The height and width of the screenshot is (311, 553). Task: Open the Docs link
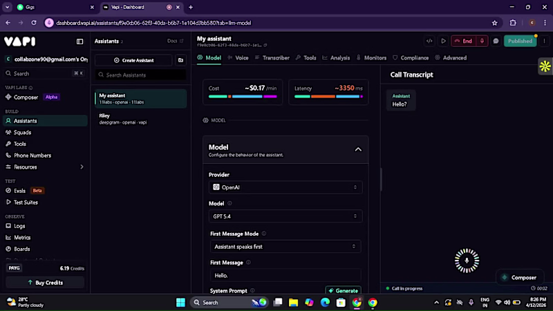[175, 41]
